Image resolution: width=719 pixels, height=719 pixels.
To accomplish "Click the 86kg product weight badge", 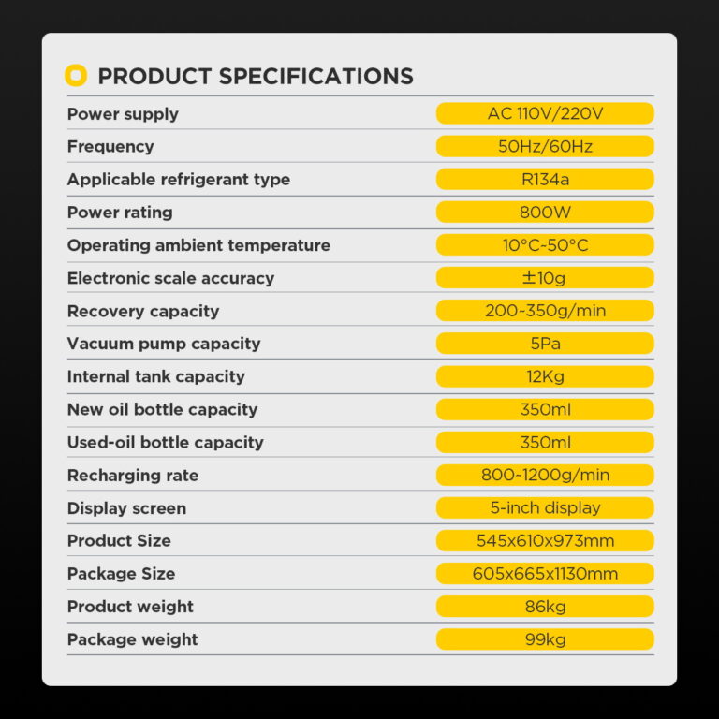I will coord(545,607).
